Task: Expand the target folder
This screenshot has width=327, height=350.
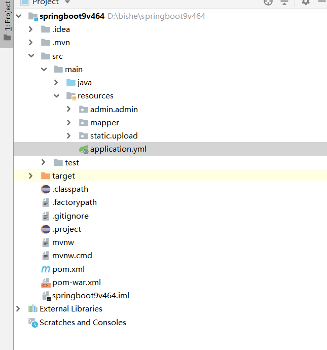Action: (31, 176)
